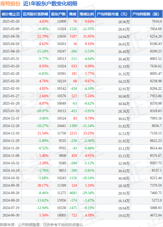Select the 8997.75 shares cell

tap(156, 163)
